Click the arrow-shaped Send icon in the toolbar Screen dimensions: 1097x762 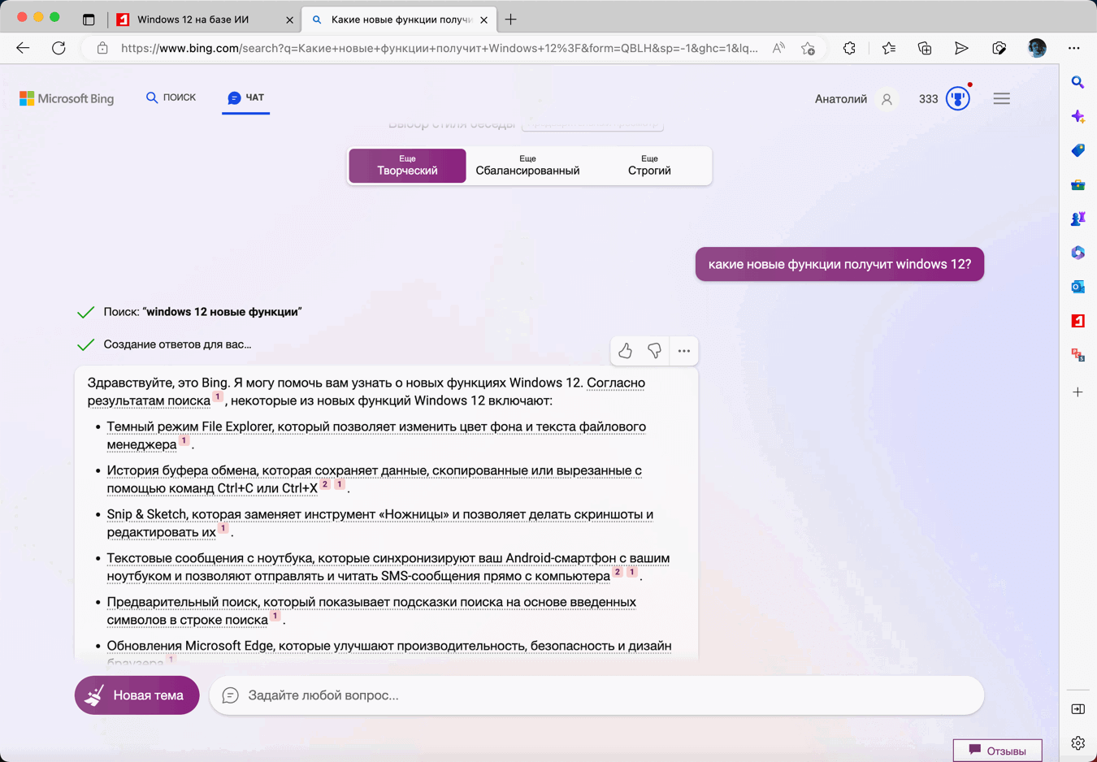tap(961, 48)
